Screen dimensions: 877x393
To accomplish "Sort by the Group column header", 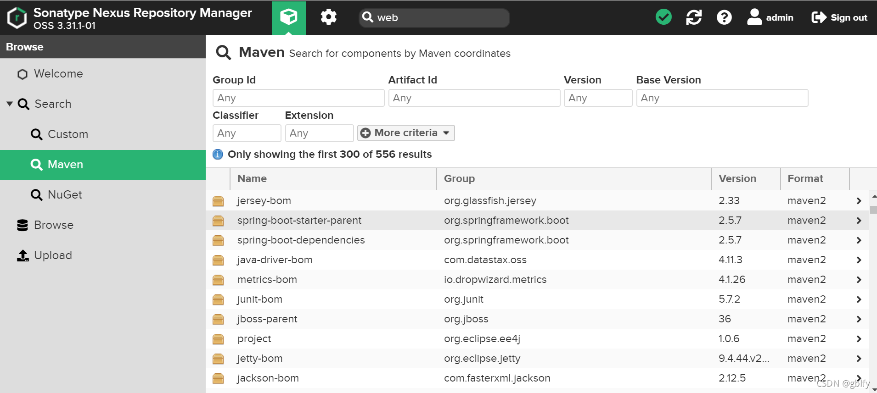I will point(574,179).
